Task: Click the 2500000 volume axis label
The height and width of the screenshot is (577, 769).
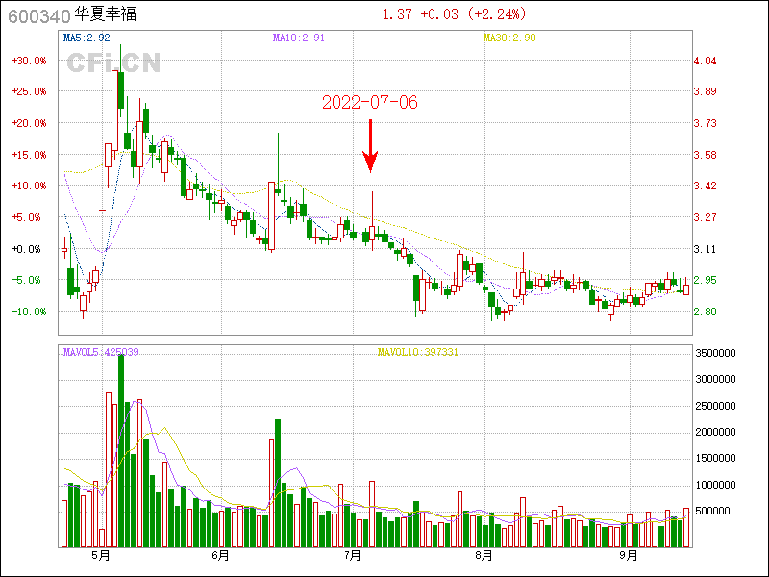Action: click(716, 406)
